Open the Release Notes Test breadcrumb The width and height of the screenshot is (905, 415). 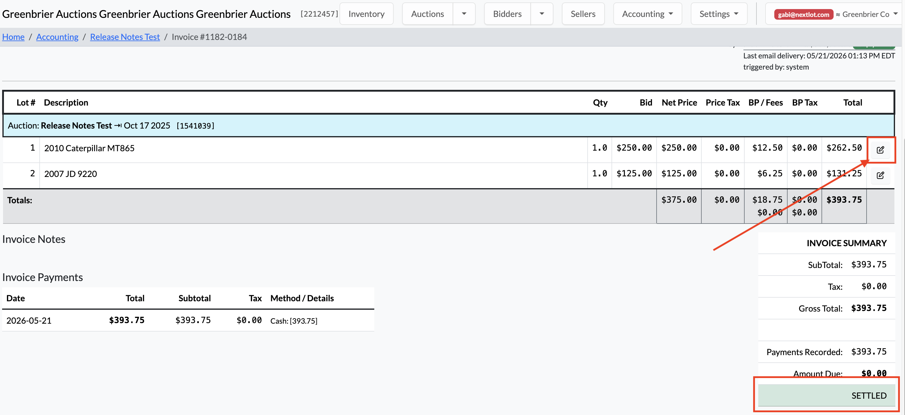[x=125, y=37]
